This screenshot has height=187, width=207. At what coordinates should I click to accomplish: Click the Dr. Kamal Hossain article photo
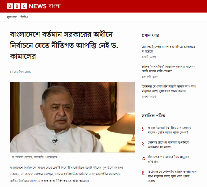pos(73,117)
